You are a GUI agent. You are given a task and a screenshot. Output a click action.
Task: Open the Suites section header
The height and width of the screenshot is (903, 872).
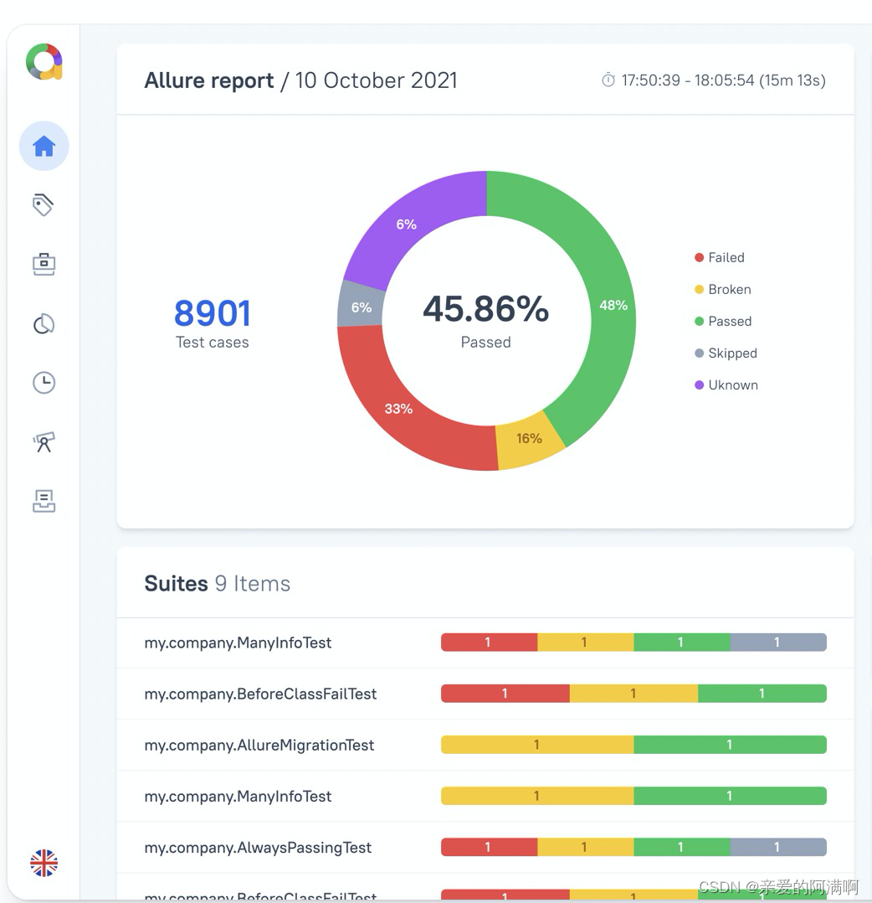click(217, 583)
